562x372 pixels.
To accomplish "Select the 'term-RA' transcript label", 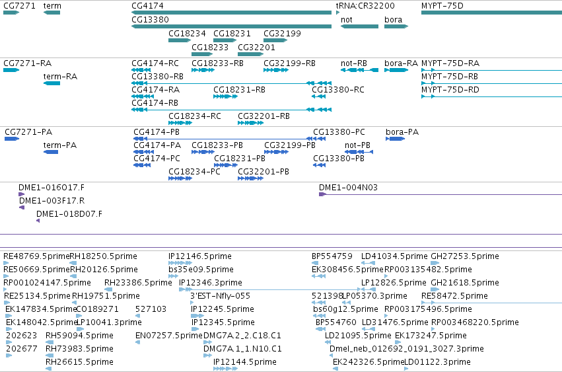I will click(60, 77).
